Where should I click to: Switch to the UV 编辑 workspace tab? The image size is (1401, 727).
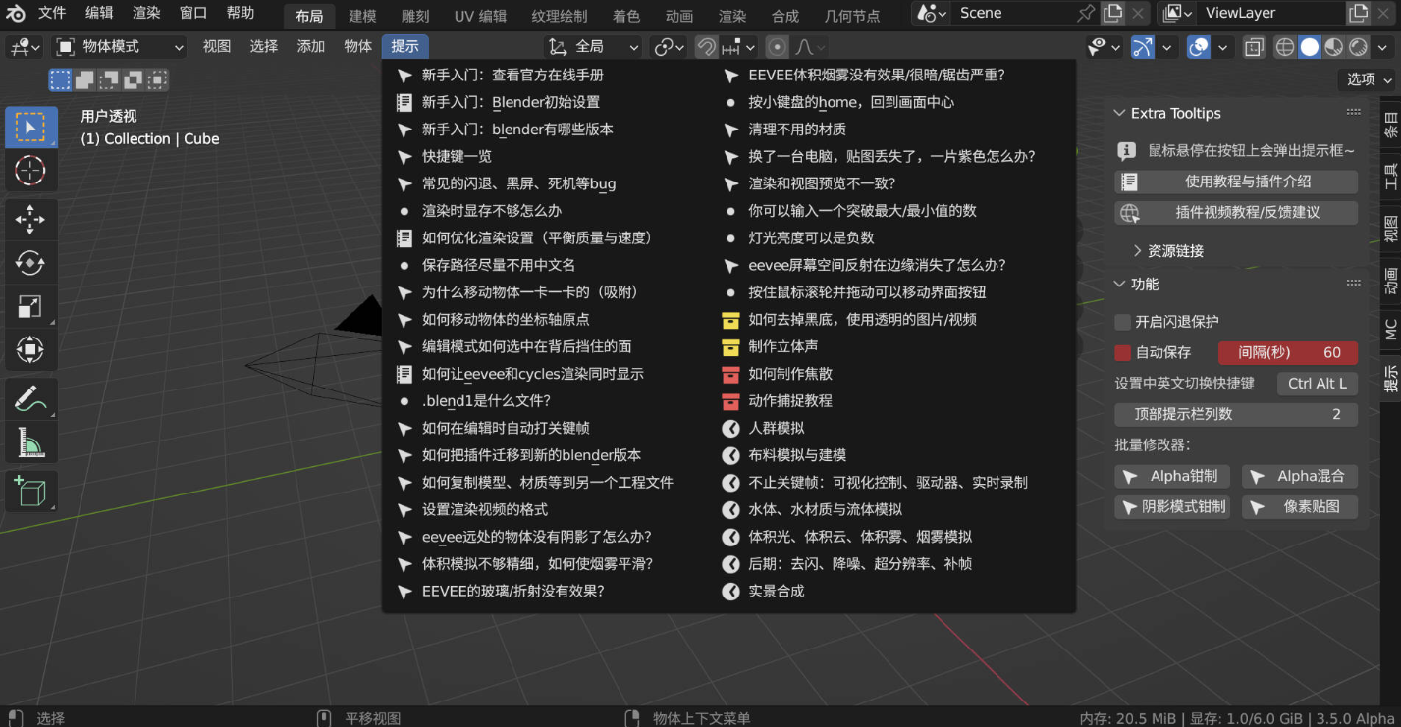pos(480,16)
